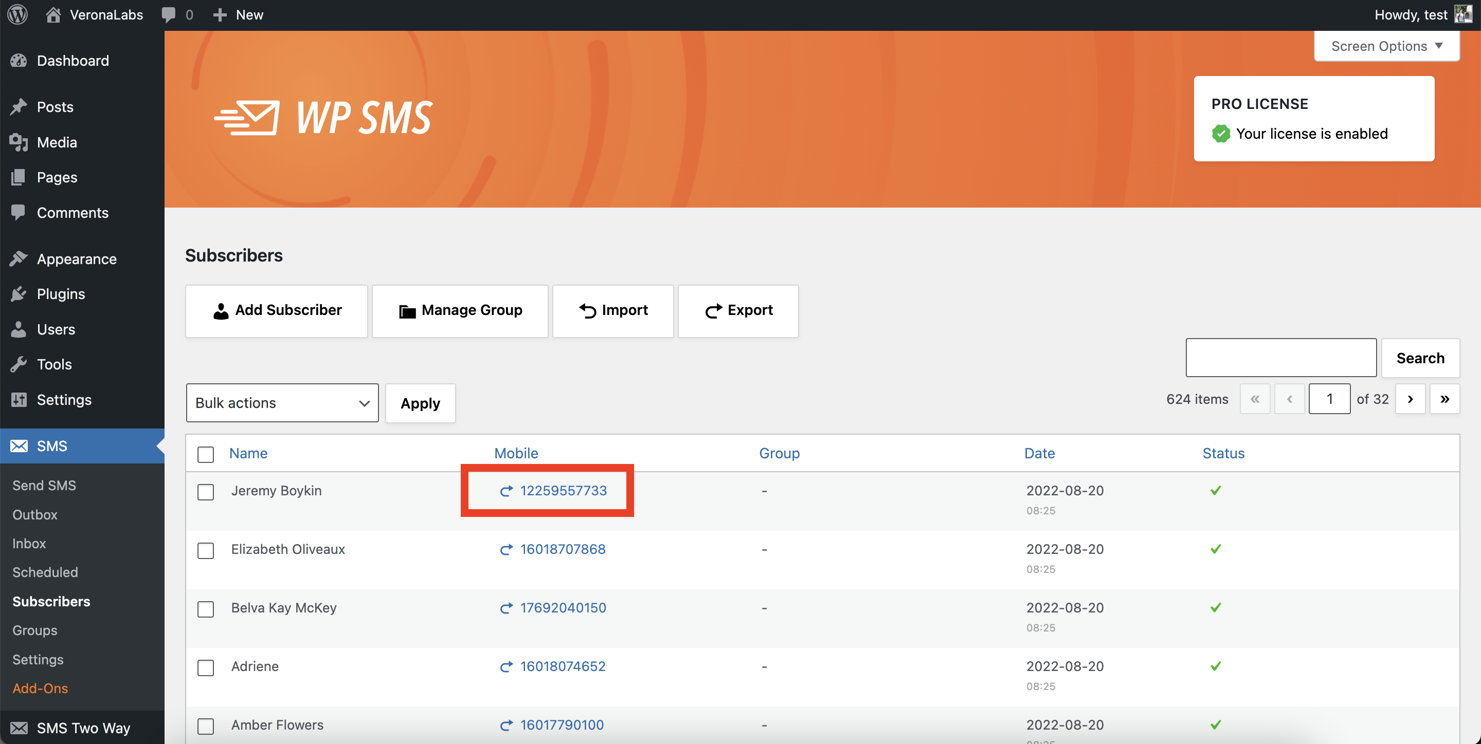
Task: Click the Media icon in sidebar
Action: click(x=19, y=142)
